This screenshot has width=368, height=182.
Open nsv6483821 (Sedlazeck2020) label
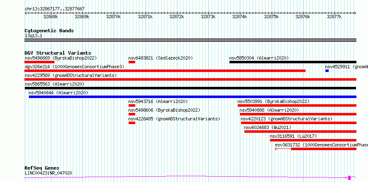pos(160,58)
